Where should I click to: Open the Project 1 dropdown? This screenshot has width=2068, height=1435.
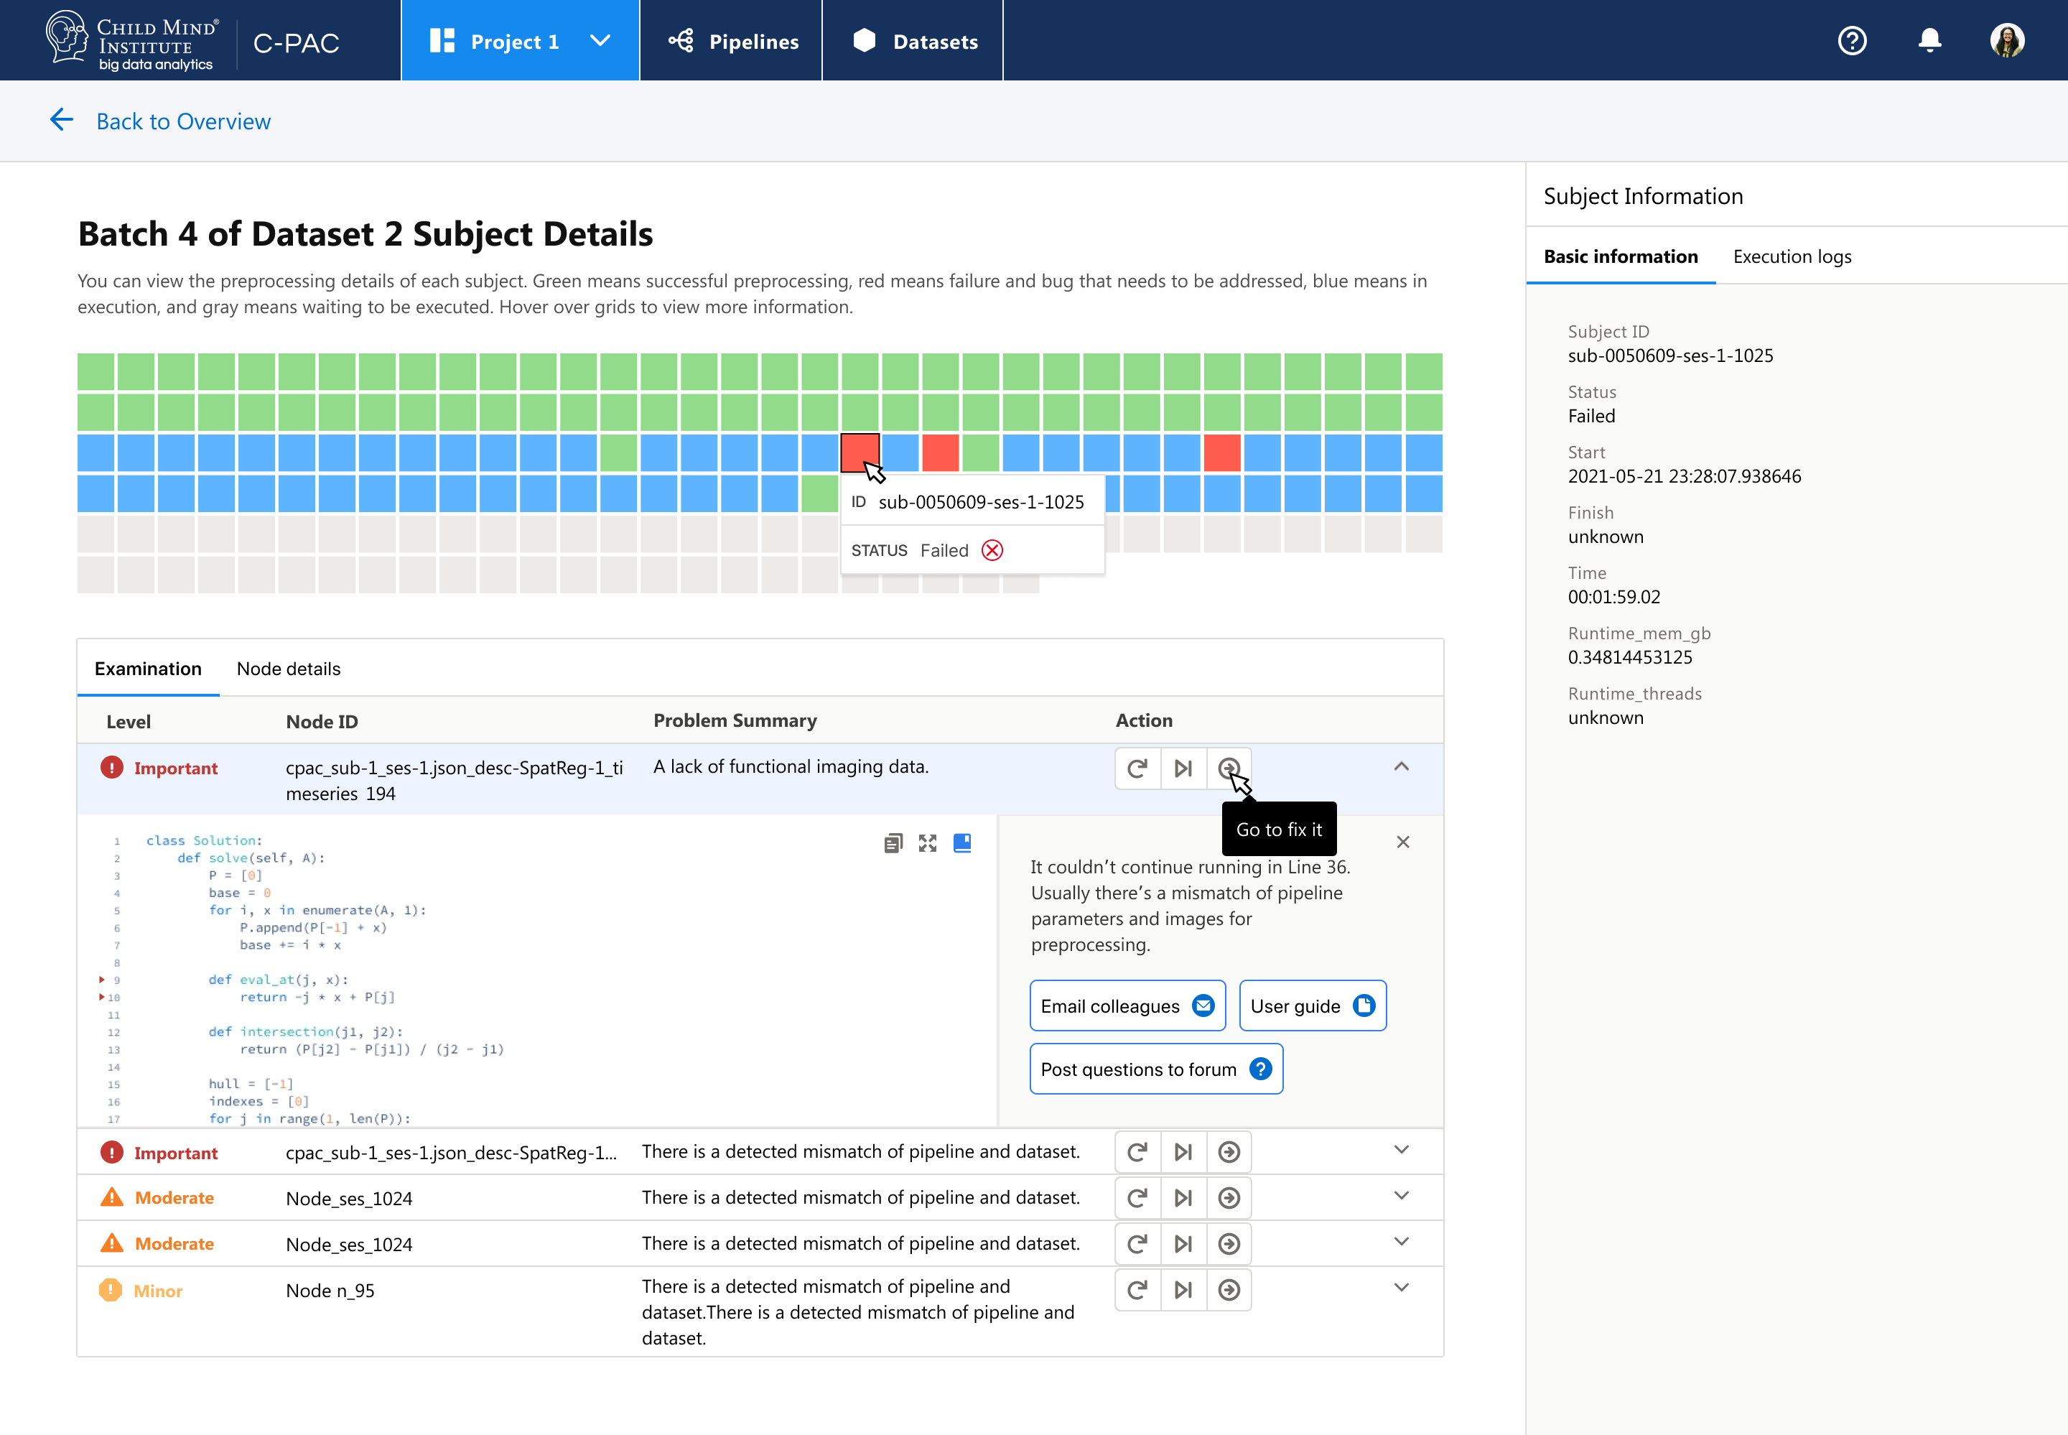pyautogui.click(x=600, y=40)
